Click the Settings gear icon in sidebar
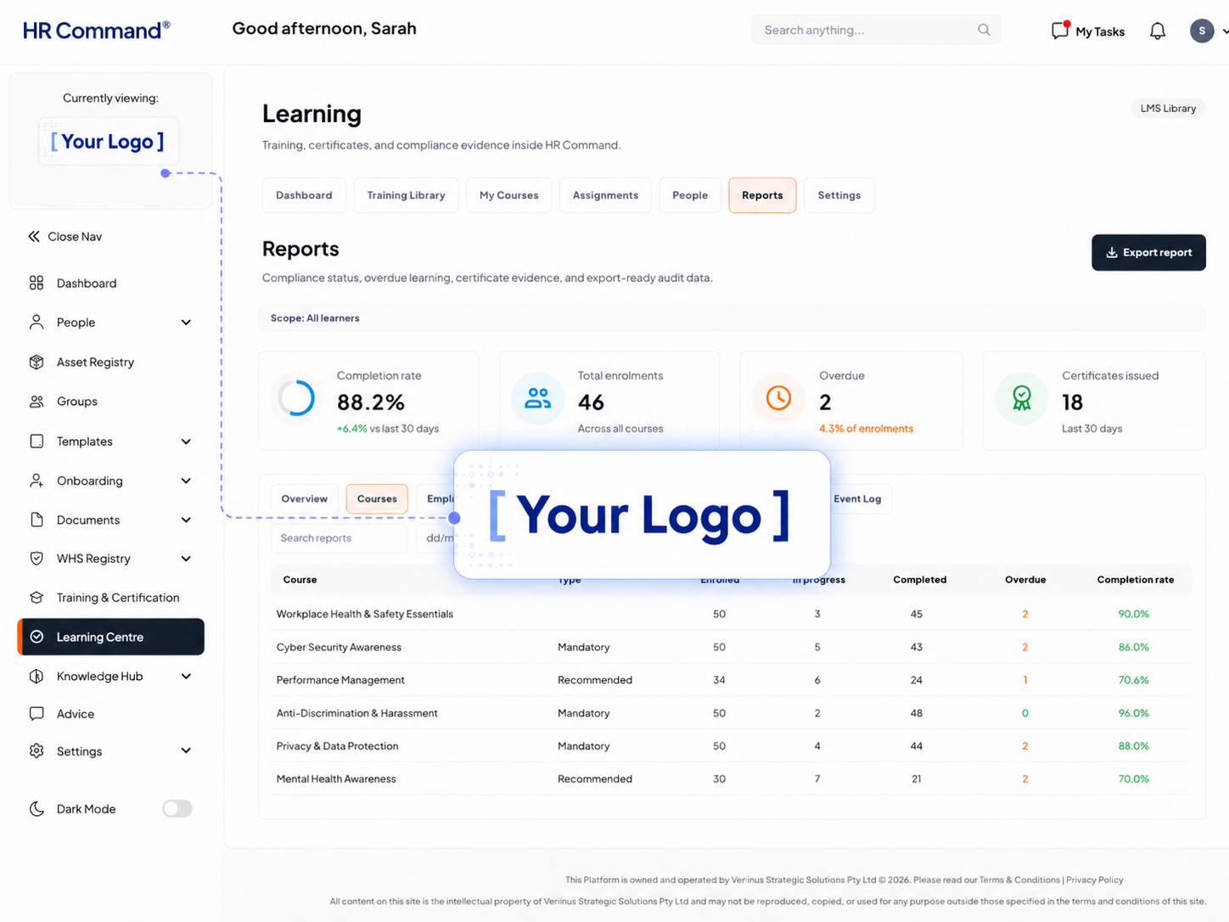Image resolution: width=1229 pixels, height=922 pixels. 36,751
